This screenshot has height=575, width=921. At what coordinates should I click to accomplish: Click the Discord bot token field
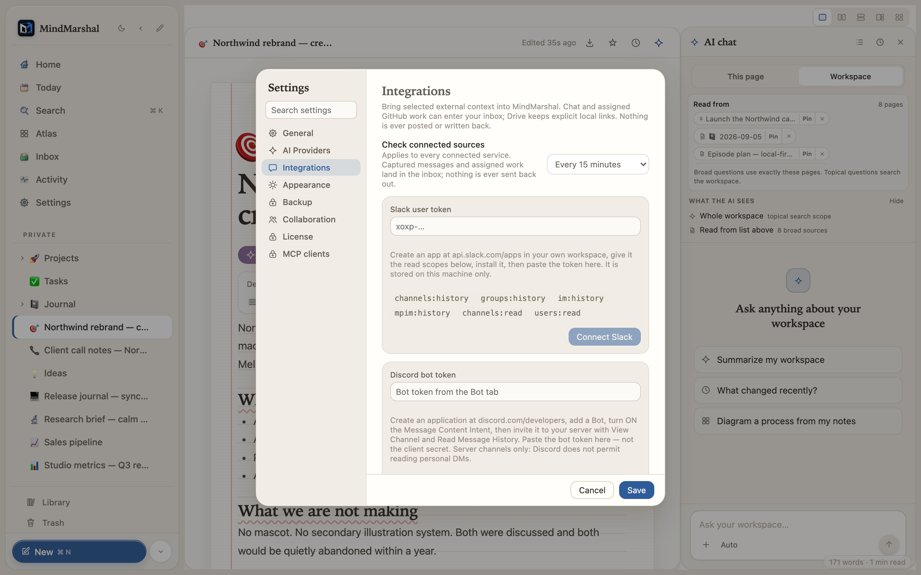[515, 392]
